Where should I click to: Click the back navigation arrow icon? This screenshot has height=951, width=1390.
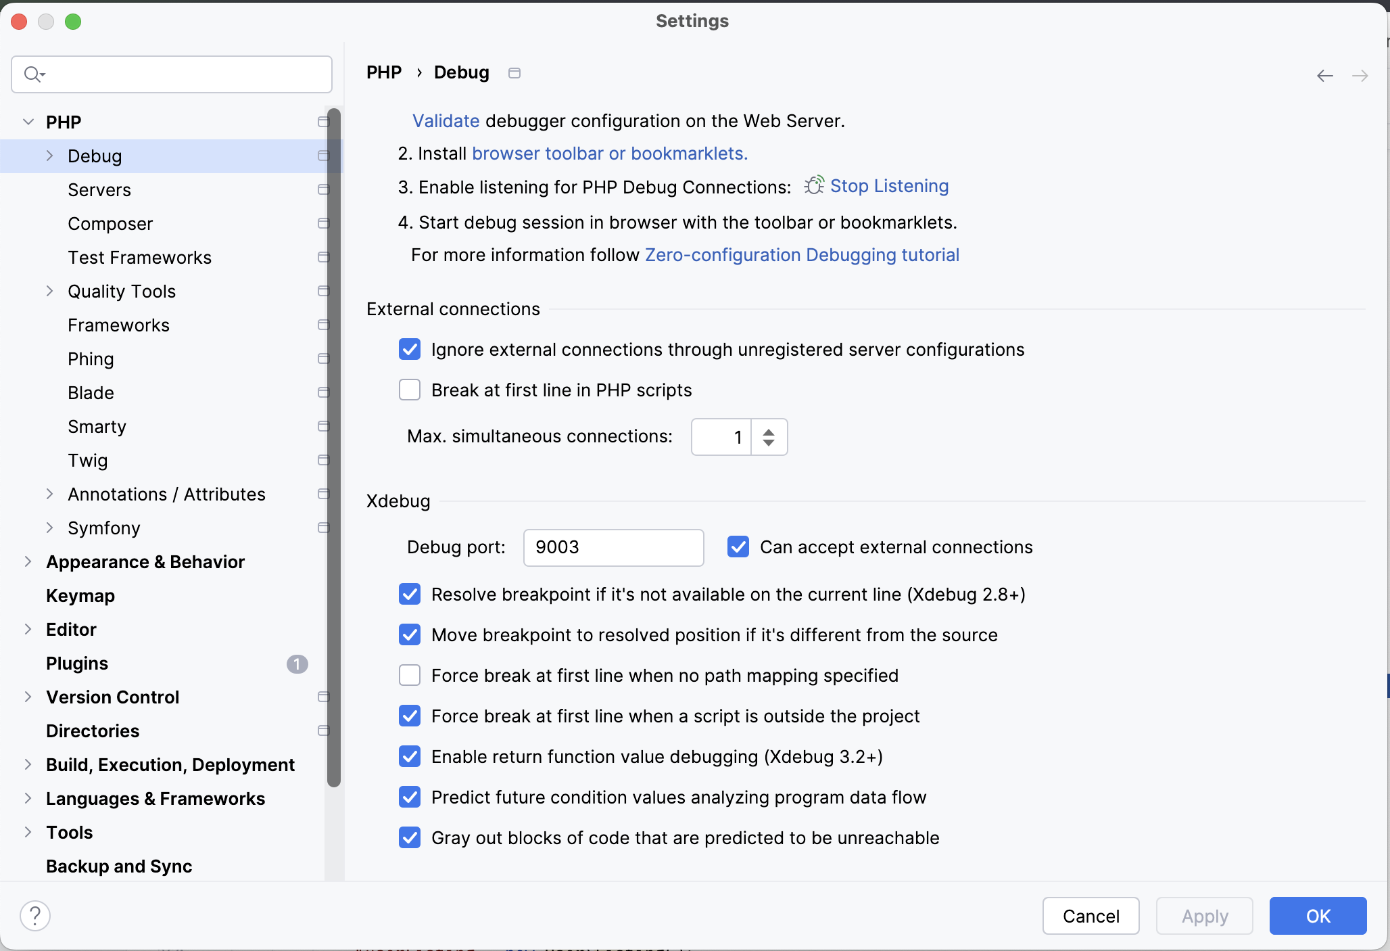tap(1324, 76)
